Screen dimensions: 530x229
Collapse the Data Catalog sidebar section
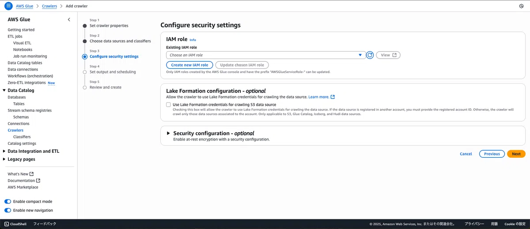pos(4,90)
